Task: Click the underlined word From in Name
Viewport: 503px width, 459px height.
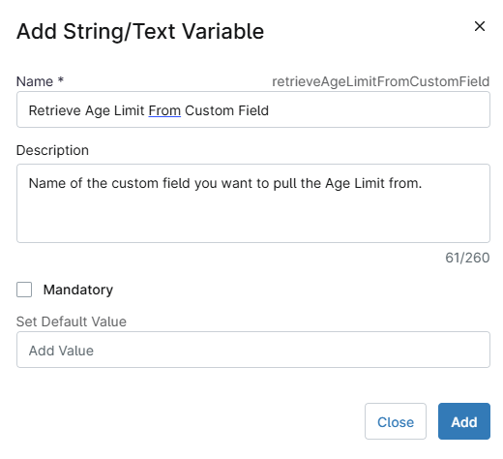Action: click(164, 110)
